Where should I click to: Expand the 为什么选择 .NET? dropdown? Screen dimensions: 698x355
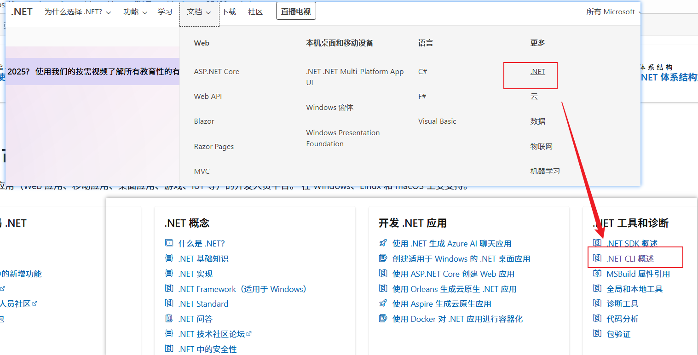(78, 12)
